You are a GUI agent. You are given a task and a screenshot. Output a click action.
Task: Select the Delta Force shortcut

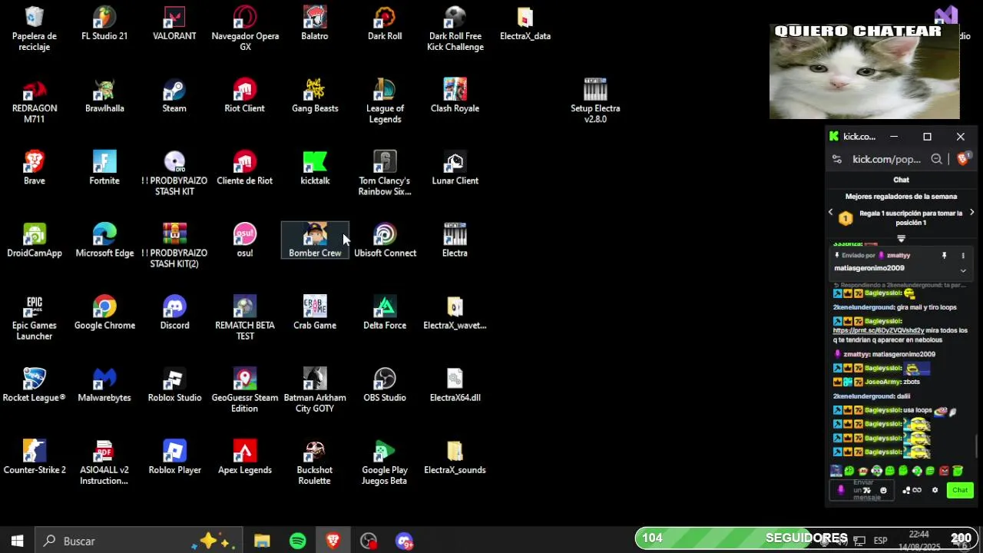385,313
